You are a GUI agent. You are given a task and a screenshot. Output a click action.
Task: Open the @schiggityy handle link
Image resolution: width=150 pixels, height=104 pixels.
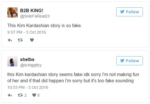[x=31, y=65]
